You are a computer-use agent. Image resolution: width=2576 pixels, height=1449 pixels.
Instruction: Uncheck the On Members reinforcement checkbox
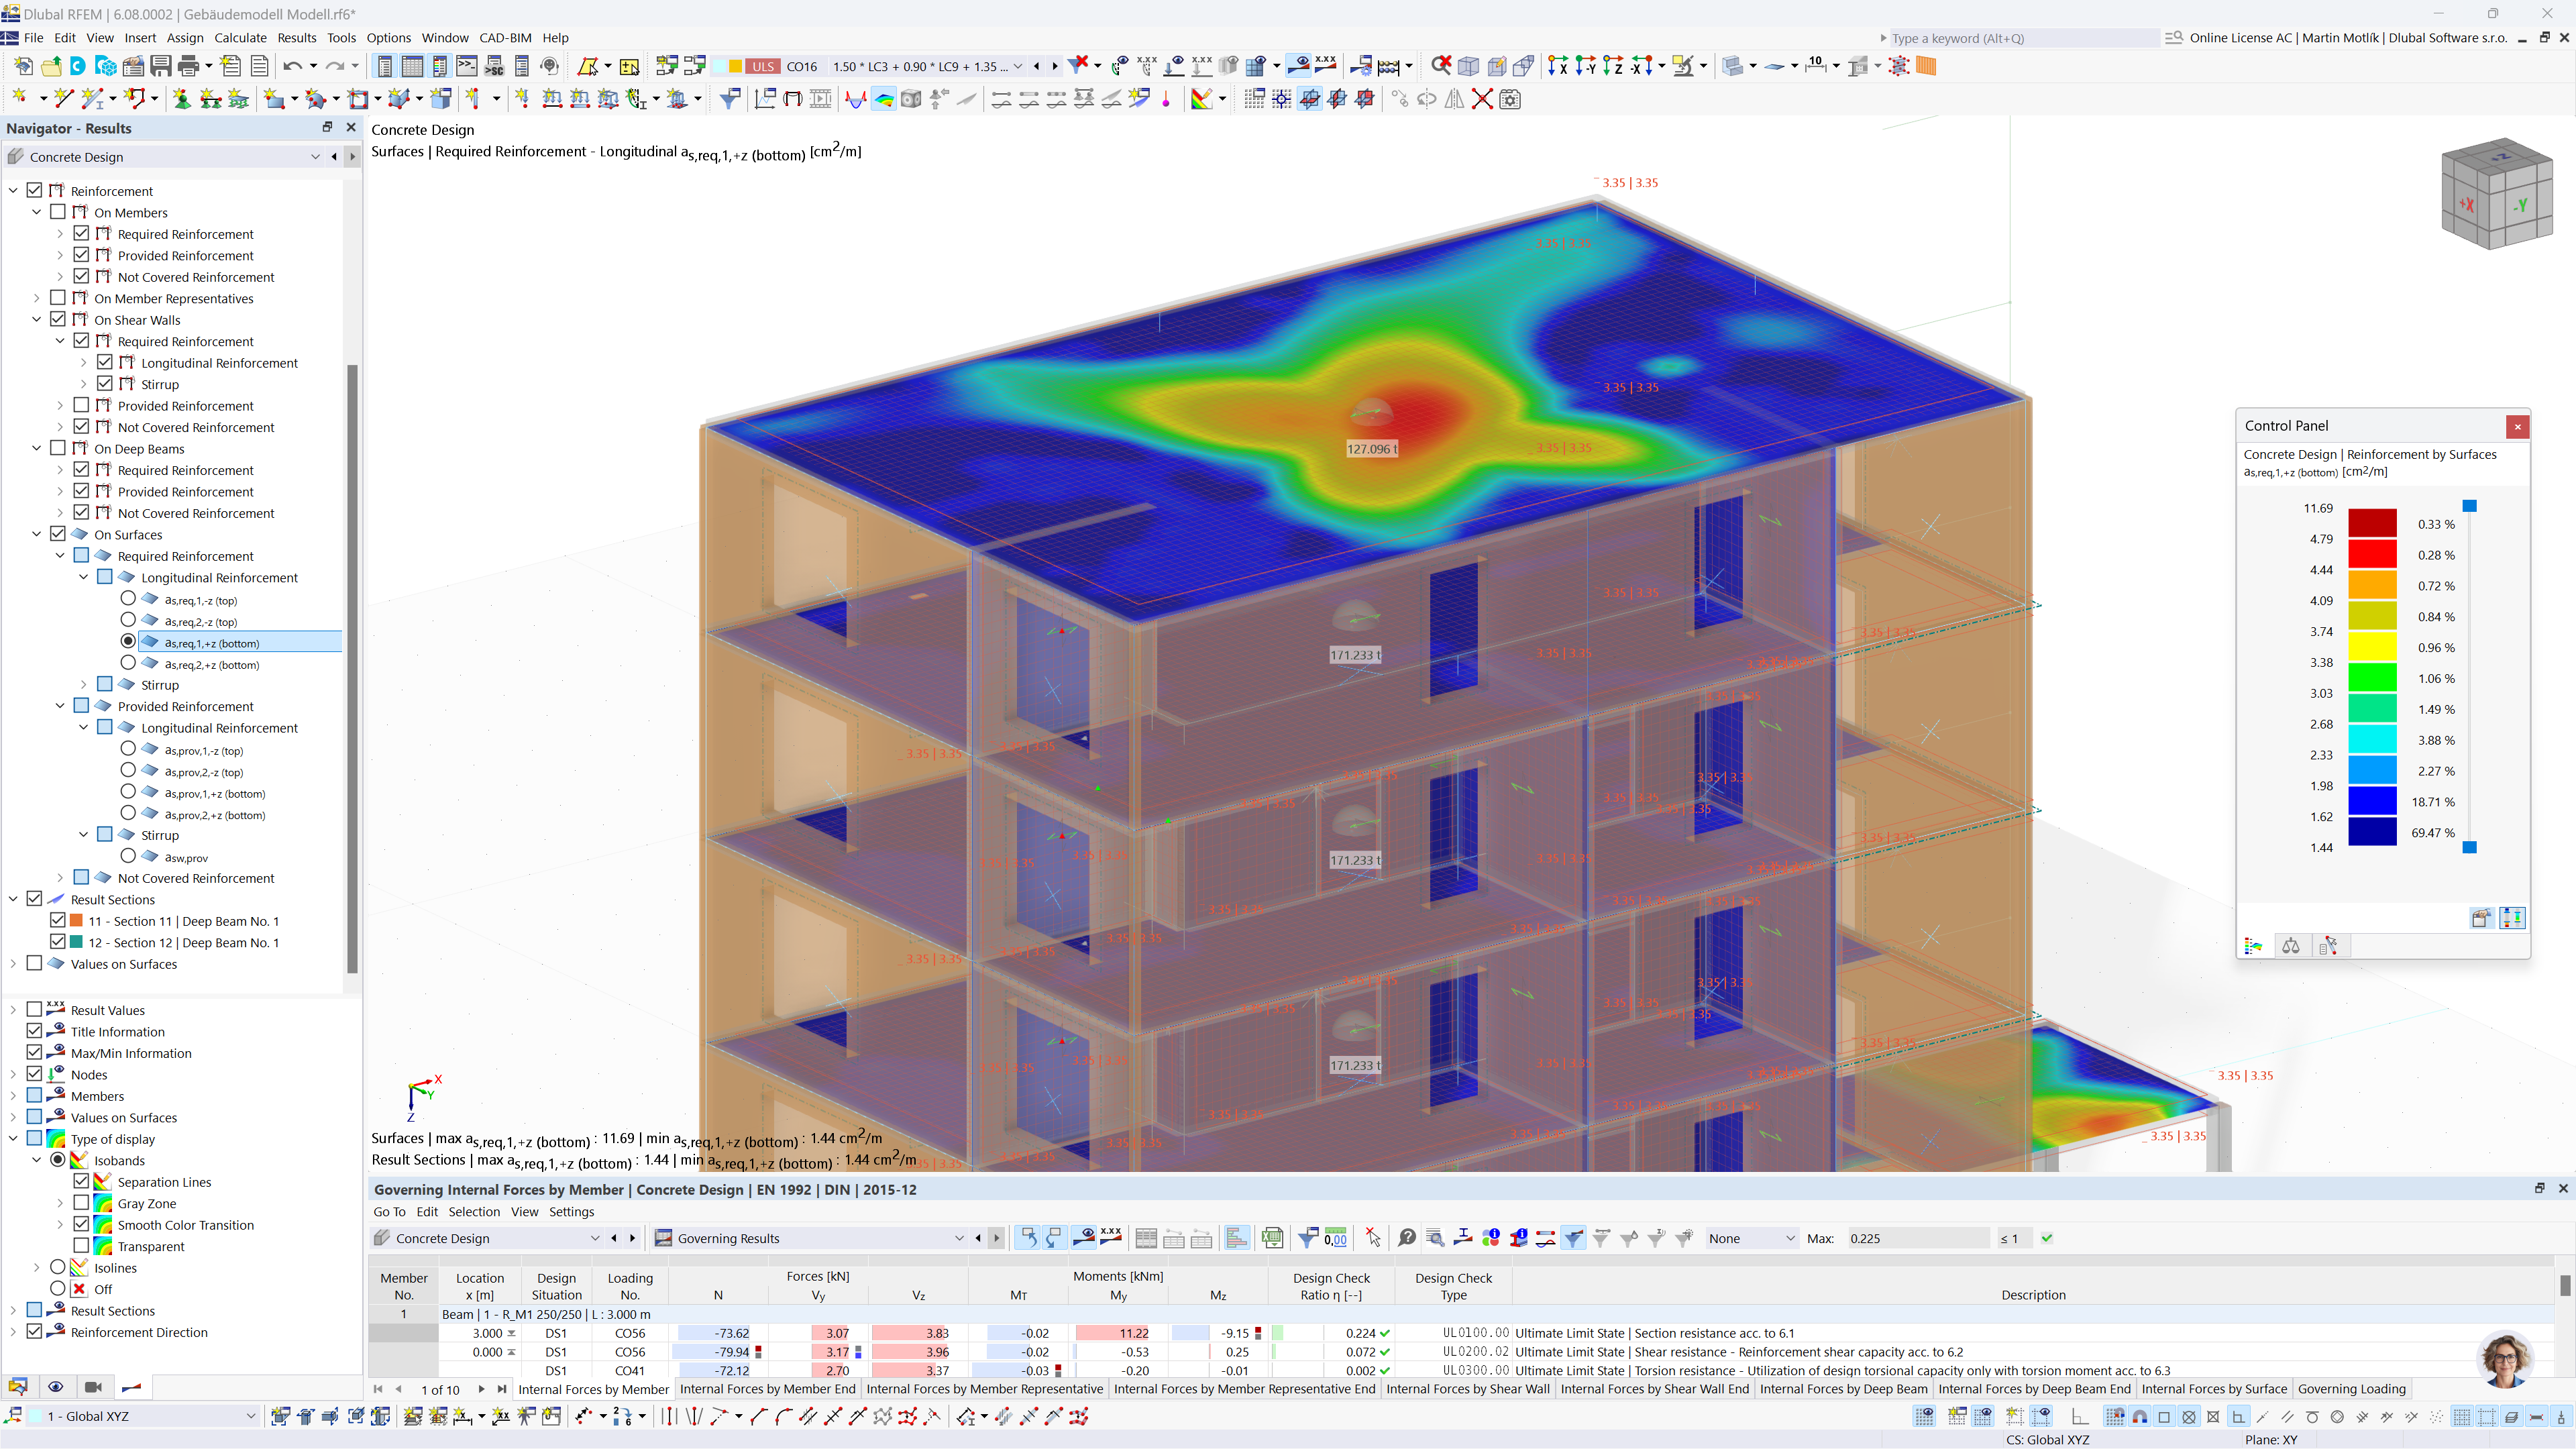point(58,211)
